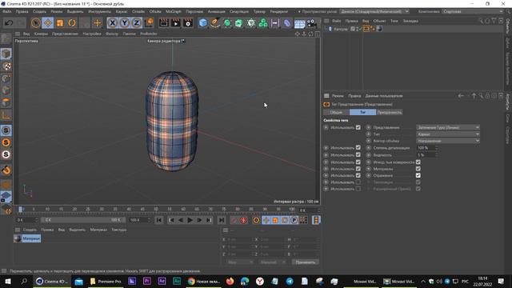Open the Рендеринг menu
This screenshot has width=512, height=288.
click(x=278, y=11)
